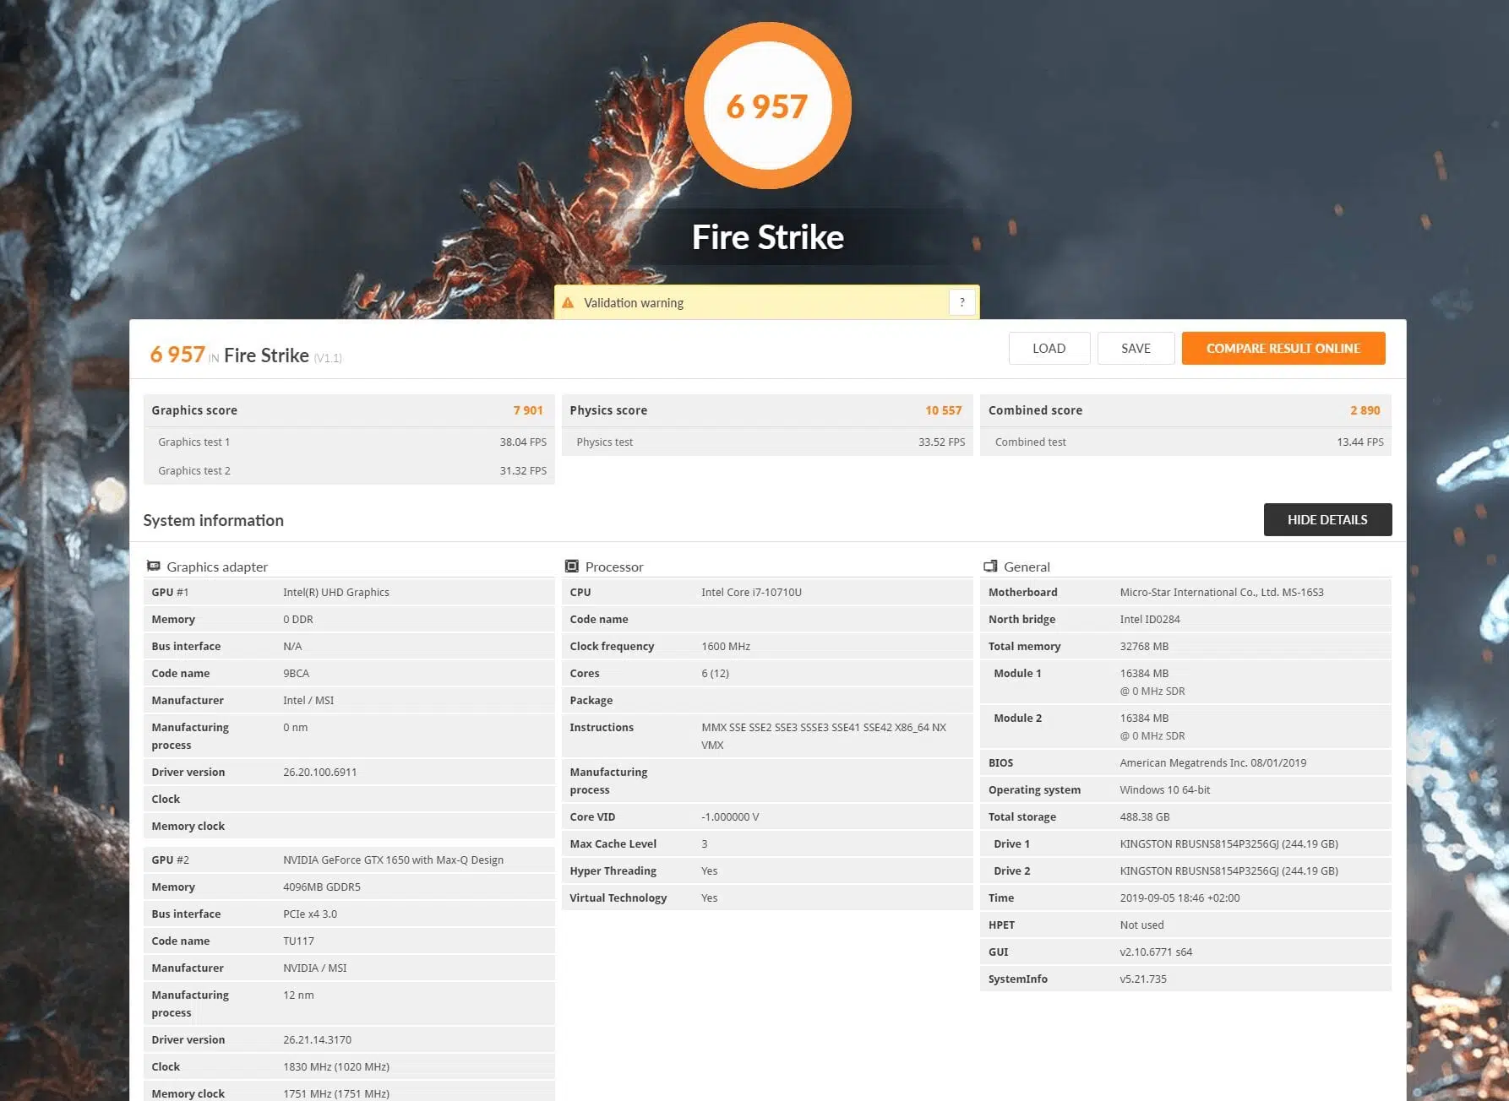Click the Instructions MMX SSE list value
The width and height of the screenshot is (1509, 1101).
tap(824, 735)
